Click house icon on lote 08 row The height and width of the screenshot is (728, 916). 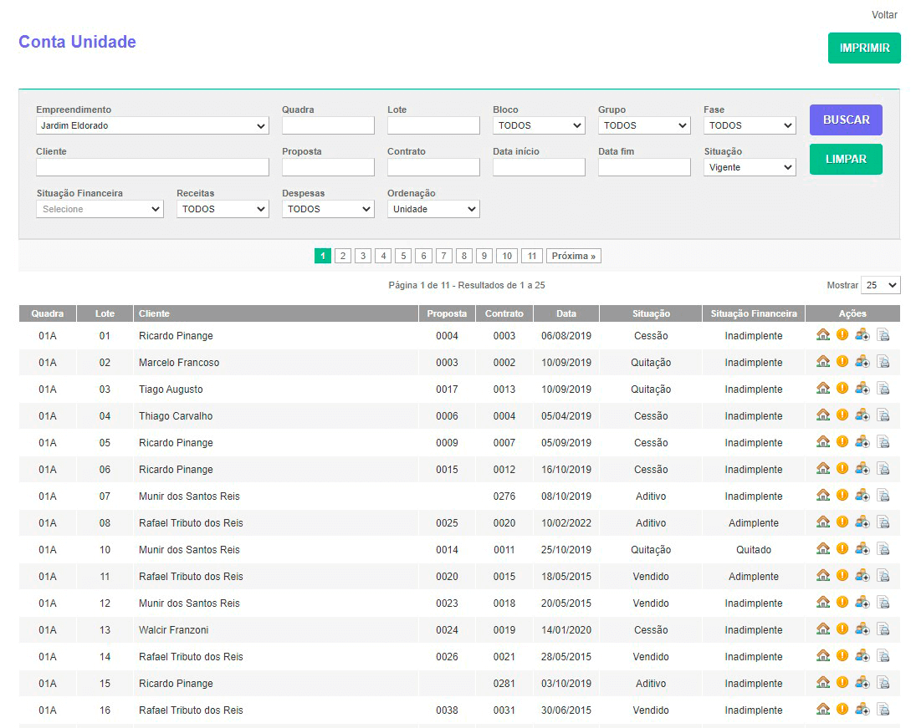[823, 522]
